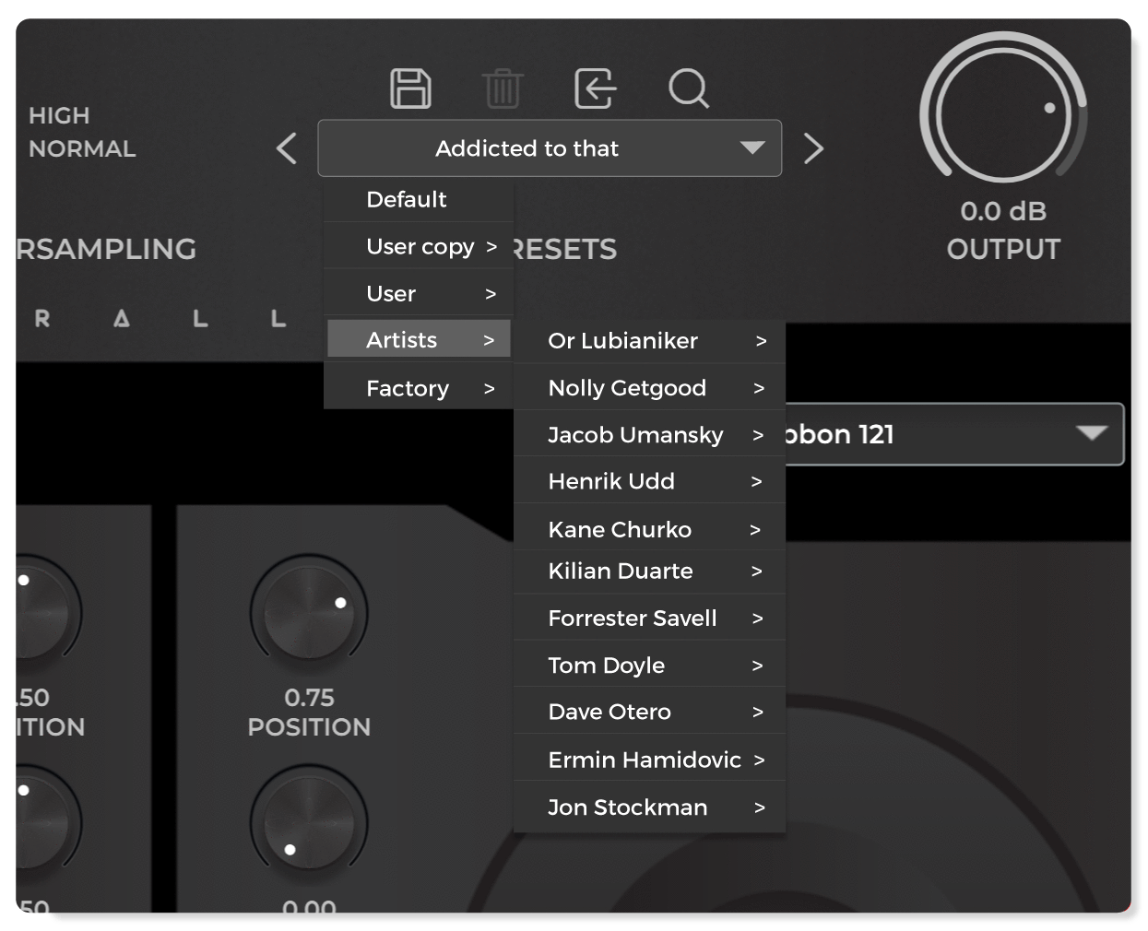The height and width of the screenshot is (931, 1148).
Task: Expand the Factory presets submenu
Action: point(418,388)
